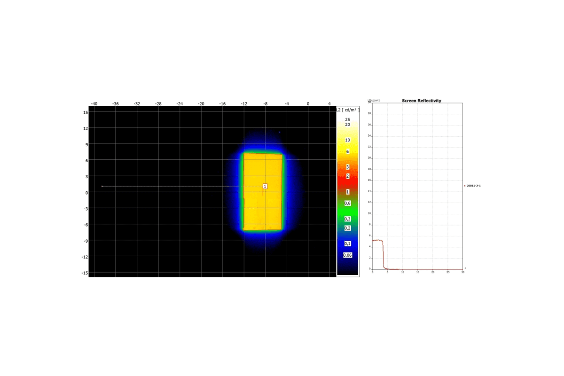Click the red curve plateau in the reflectivity chart
The image size is (564, 376).
377,240
